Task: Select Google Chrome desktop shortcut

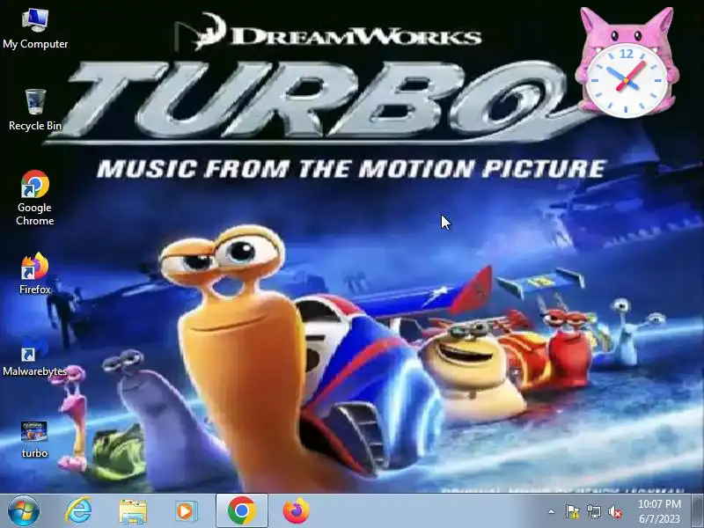Action: (x=35, y=198)
